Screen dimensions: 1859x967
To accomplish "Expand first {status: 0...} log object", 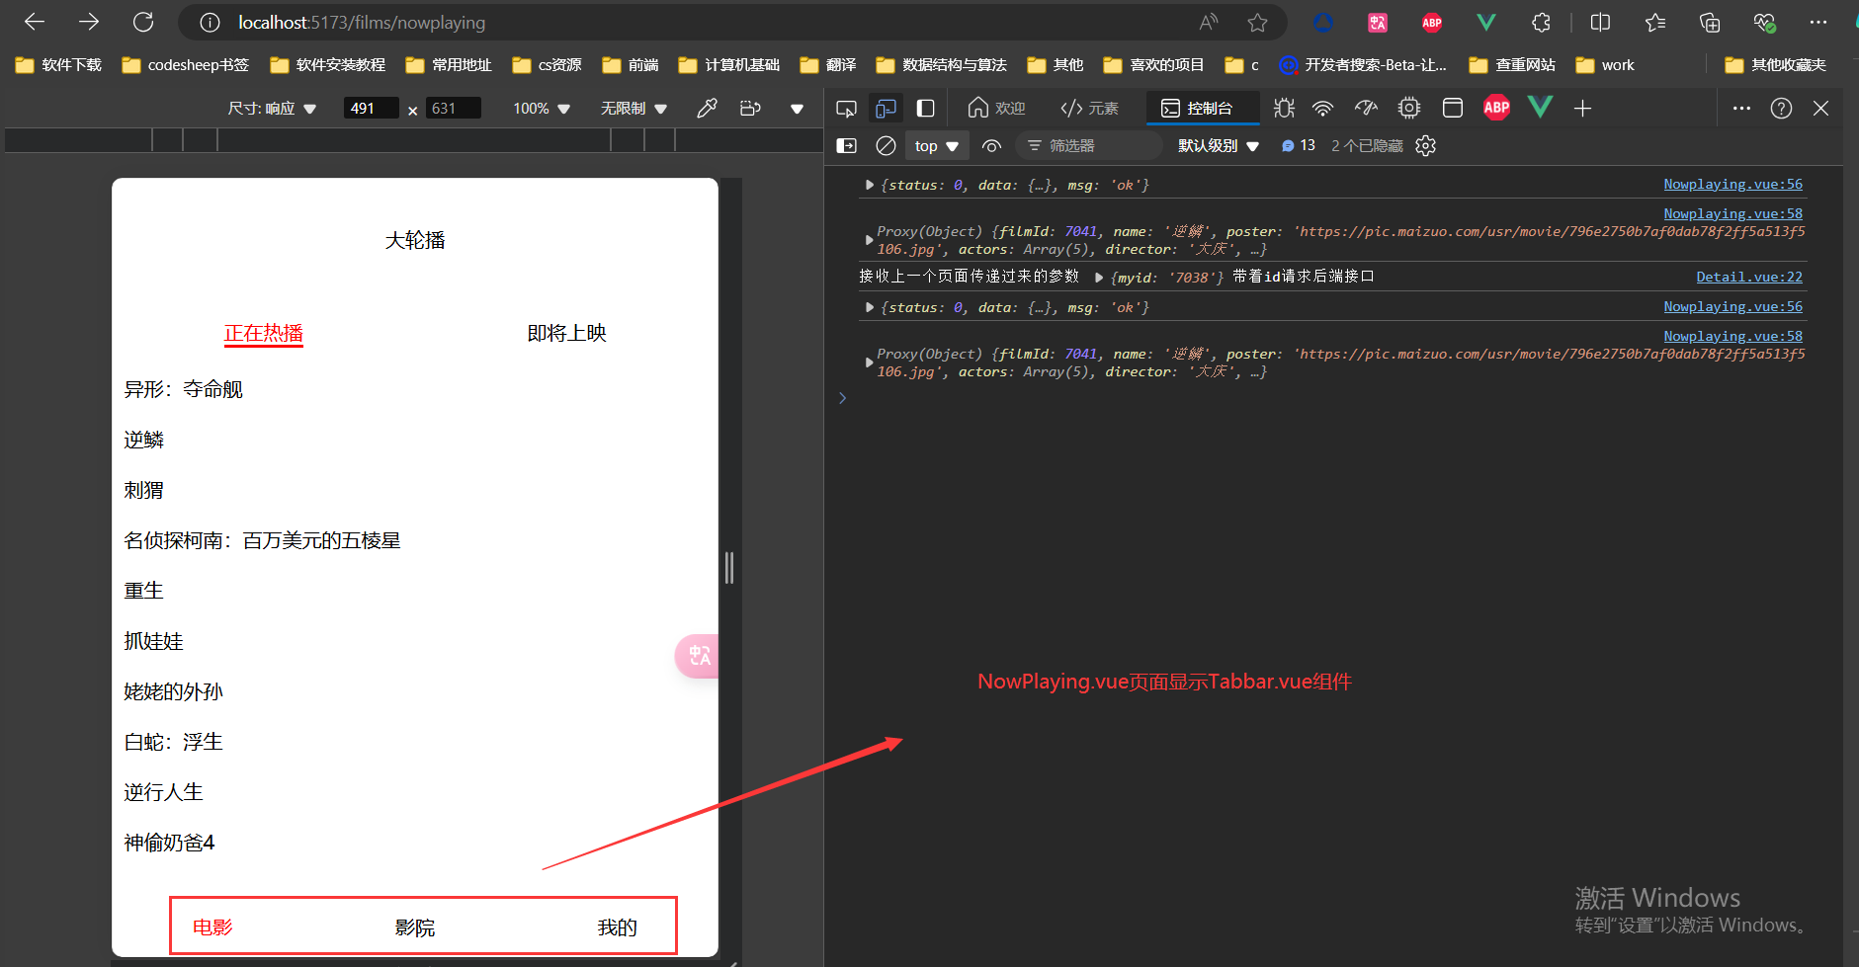I will pyautogui.click(x=869, y=185).
